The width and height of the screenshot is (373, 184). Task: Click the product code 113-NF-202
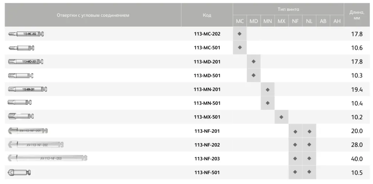coord(207,145)
